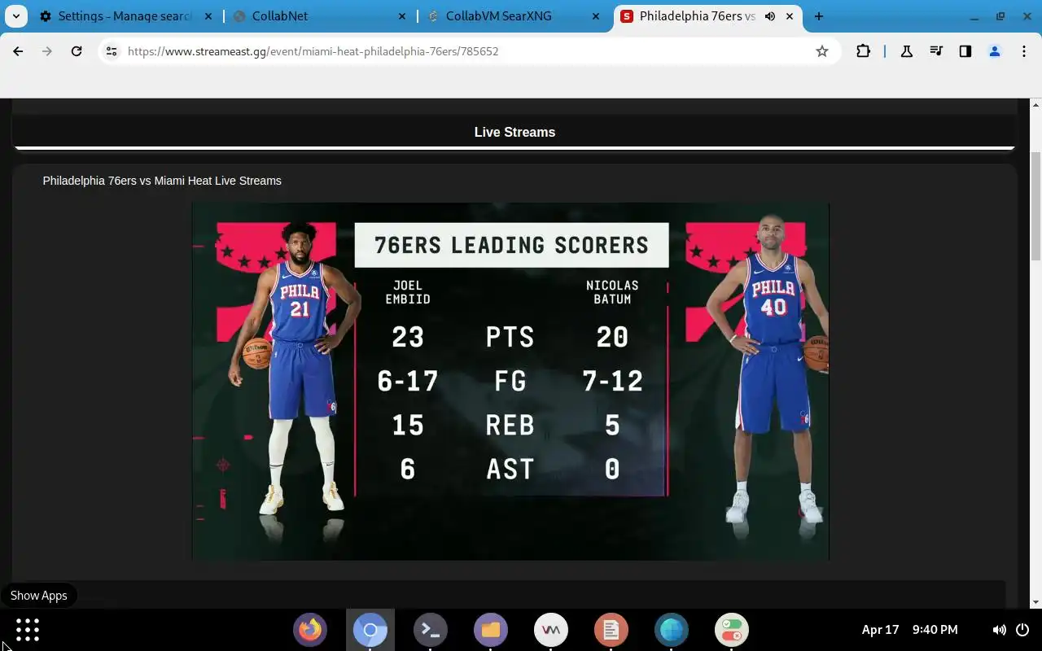
Task: Click the Live Streams header bar
Action: (x=514, y=132)
